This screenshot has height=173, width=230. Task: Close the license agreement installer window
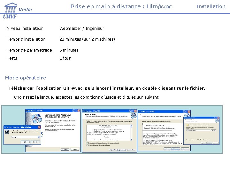coord(135,111)
